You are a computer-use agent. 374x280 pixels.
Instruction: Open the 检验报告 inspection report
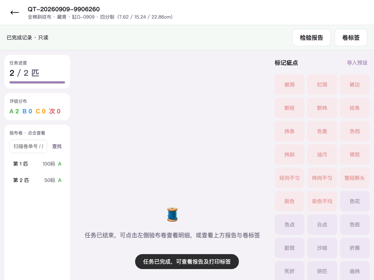[x=311, y=38]
